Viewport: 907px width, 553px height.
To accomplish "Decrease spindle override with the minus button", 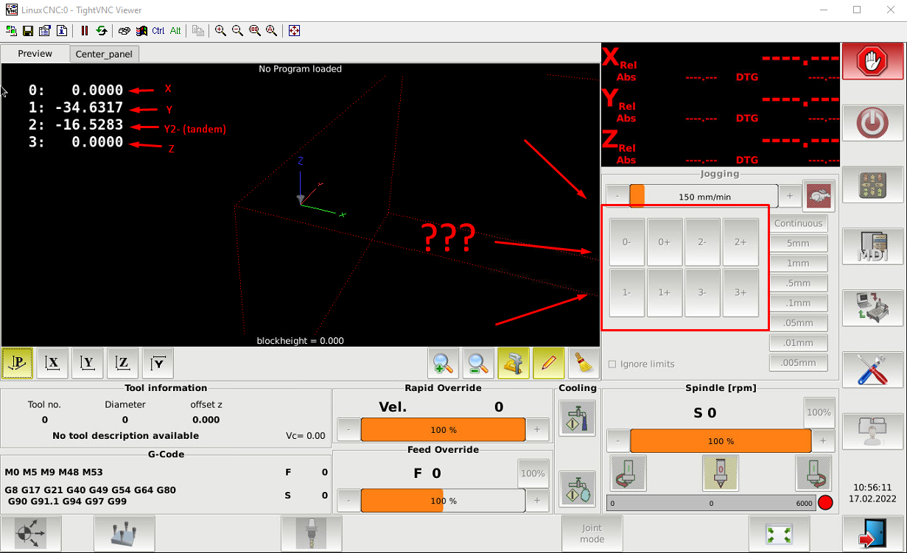I will (x=617, y=441).
